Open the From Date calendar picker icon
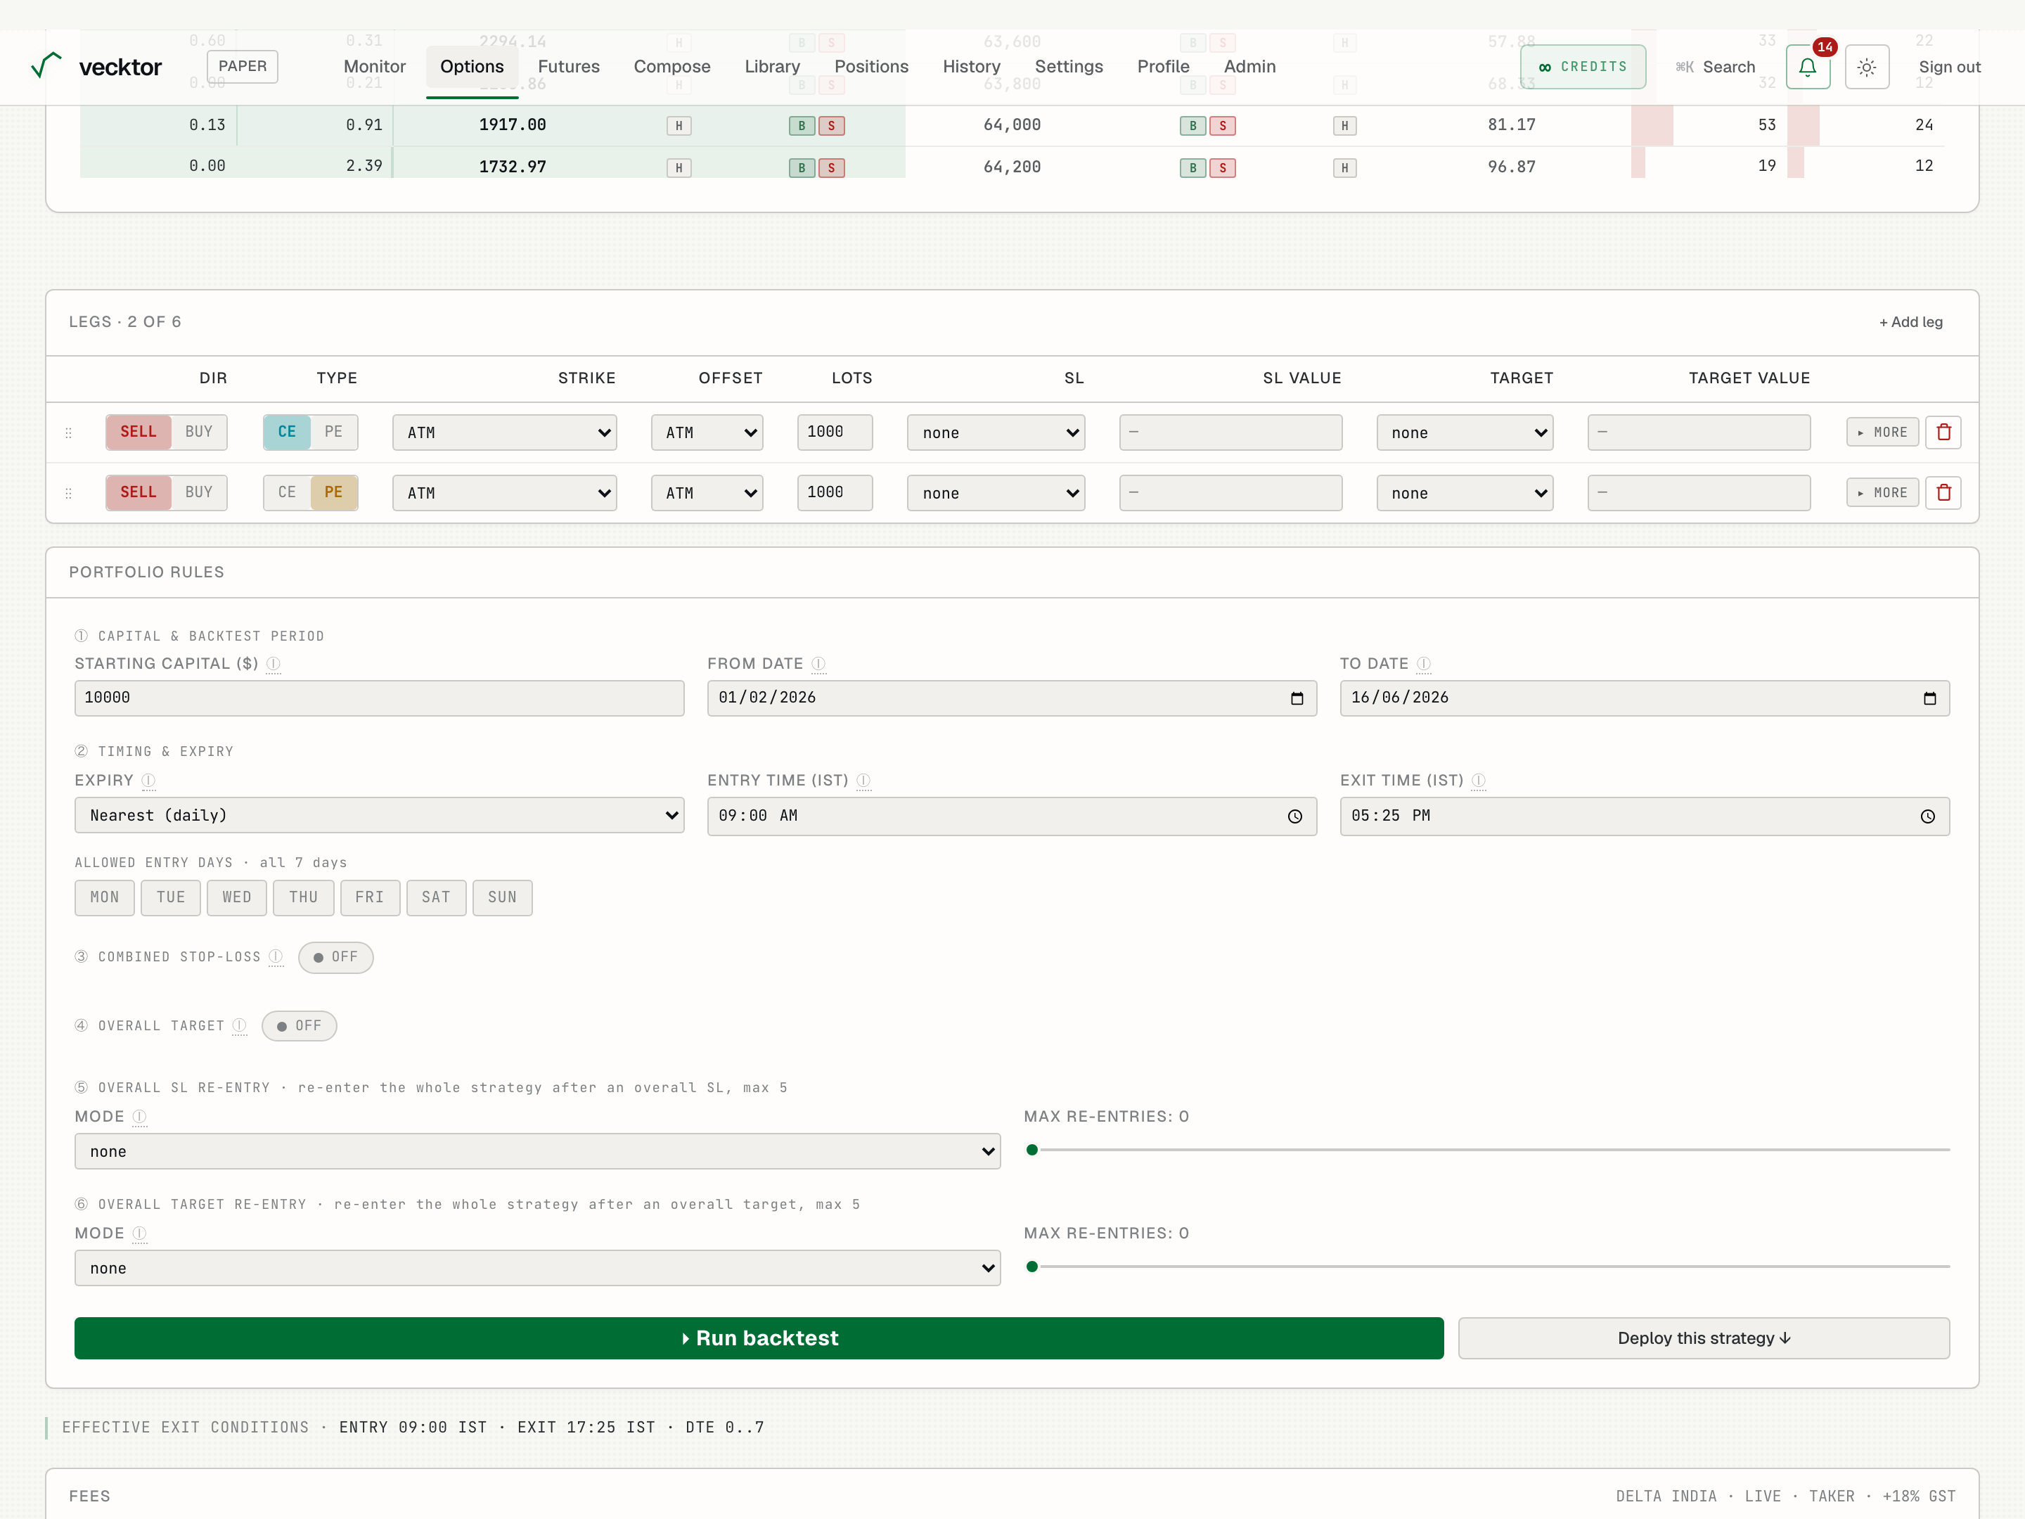 1297,698
